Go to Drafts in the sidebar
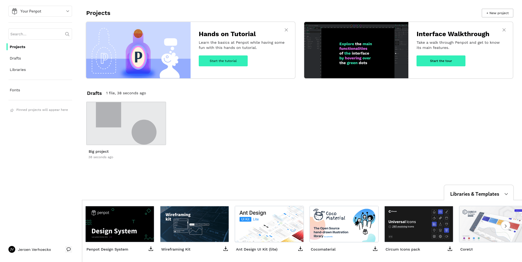 click(x=15, y=58)
